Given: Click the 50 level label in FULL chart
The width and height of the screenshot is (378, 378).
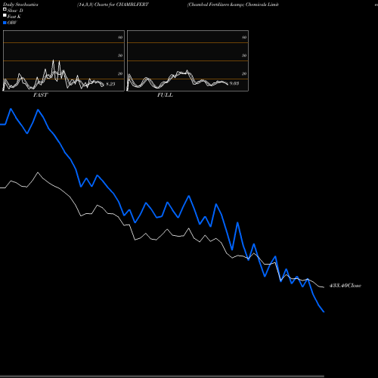Looking at the screenshot, I should pyautogui.click(x=244, y=55).
